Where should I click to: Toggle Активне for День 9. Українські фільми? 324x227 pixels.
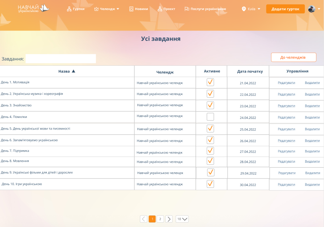point(211,172)
